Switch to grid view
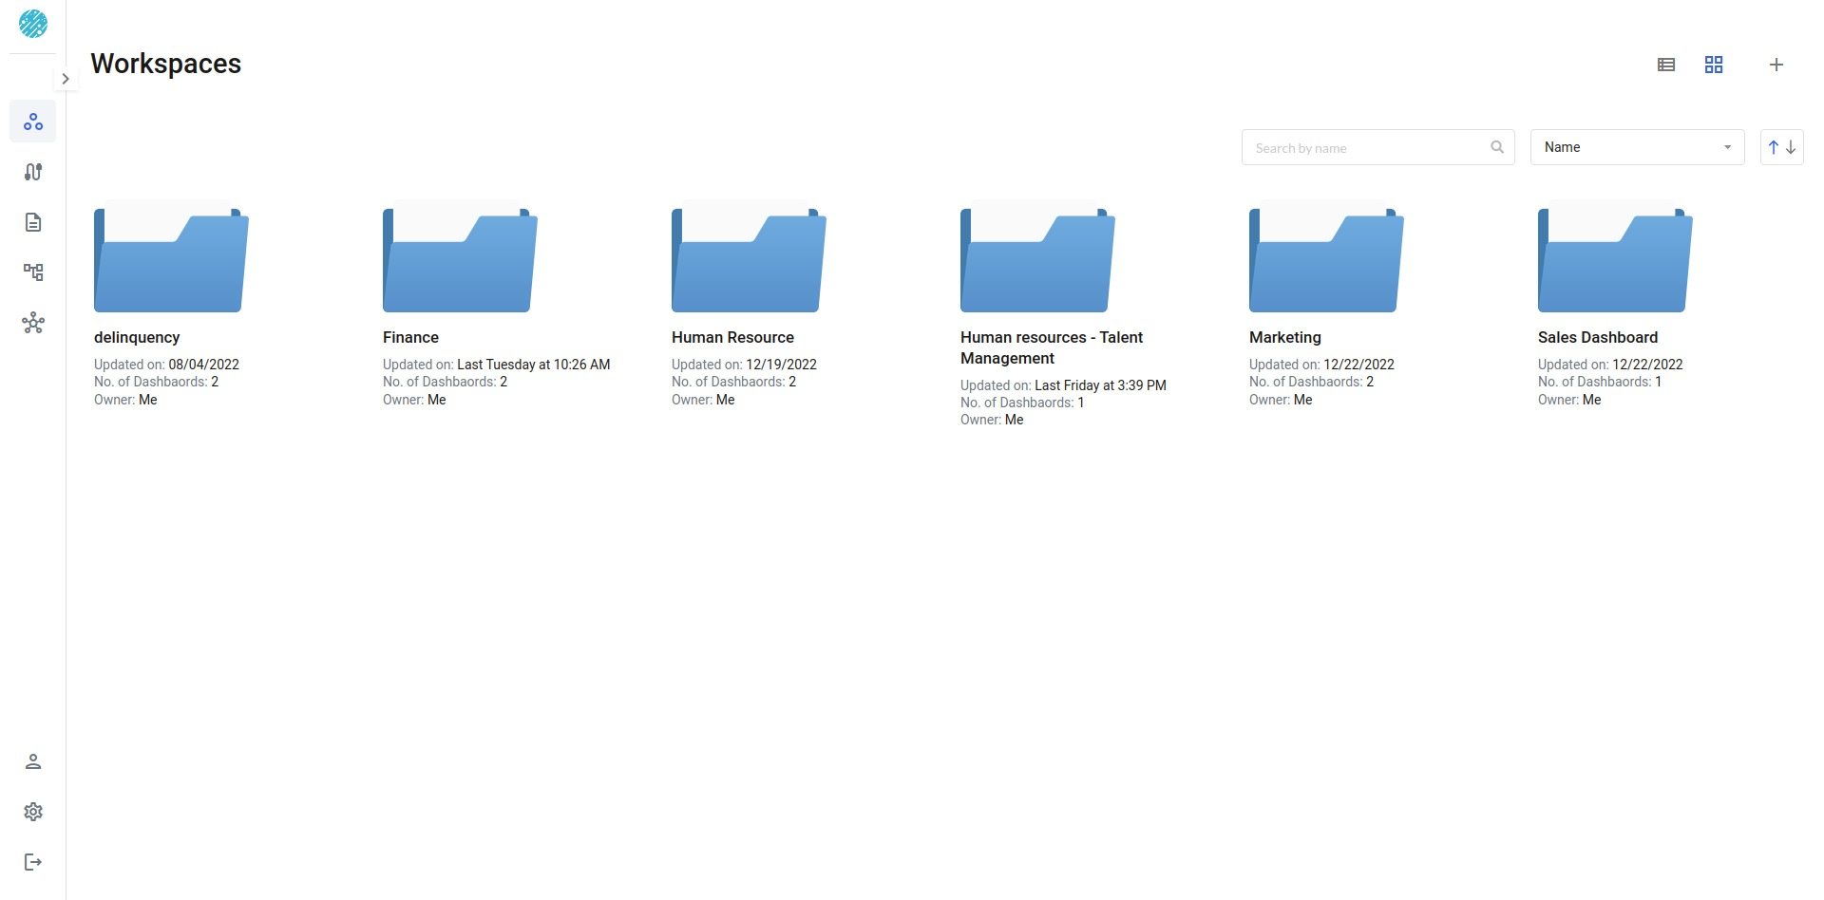Viewport: 1824px width, 900px height. 1714,65
